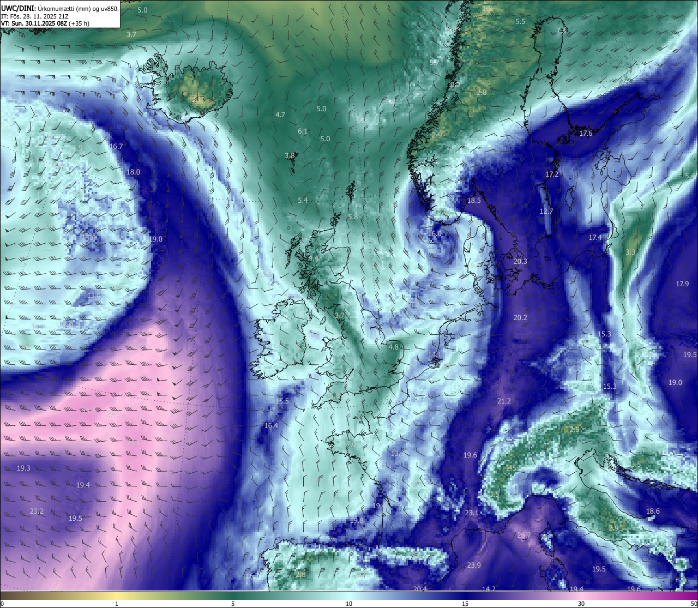
Task: Click the map value '17.2'
Action: click(552, 174)
